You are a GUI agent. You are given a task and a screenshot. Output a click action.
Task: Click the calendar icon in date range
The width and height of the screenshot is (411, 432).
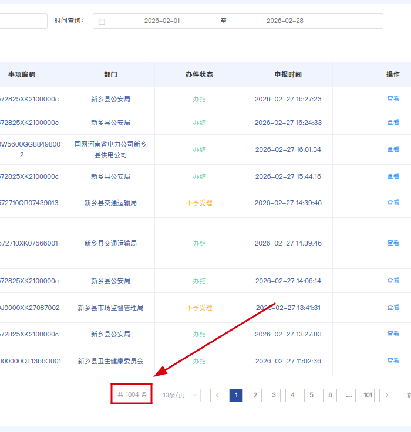coord(102,22)
